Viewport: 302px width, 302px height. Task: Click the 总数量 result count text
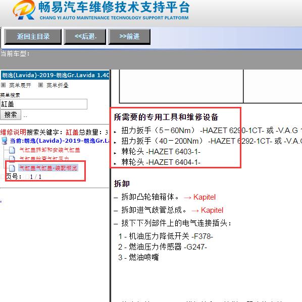click(93, 132)
